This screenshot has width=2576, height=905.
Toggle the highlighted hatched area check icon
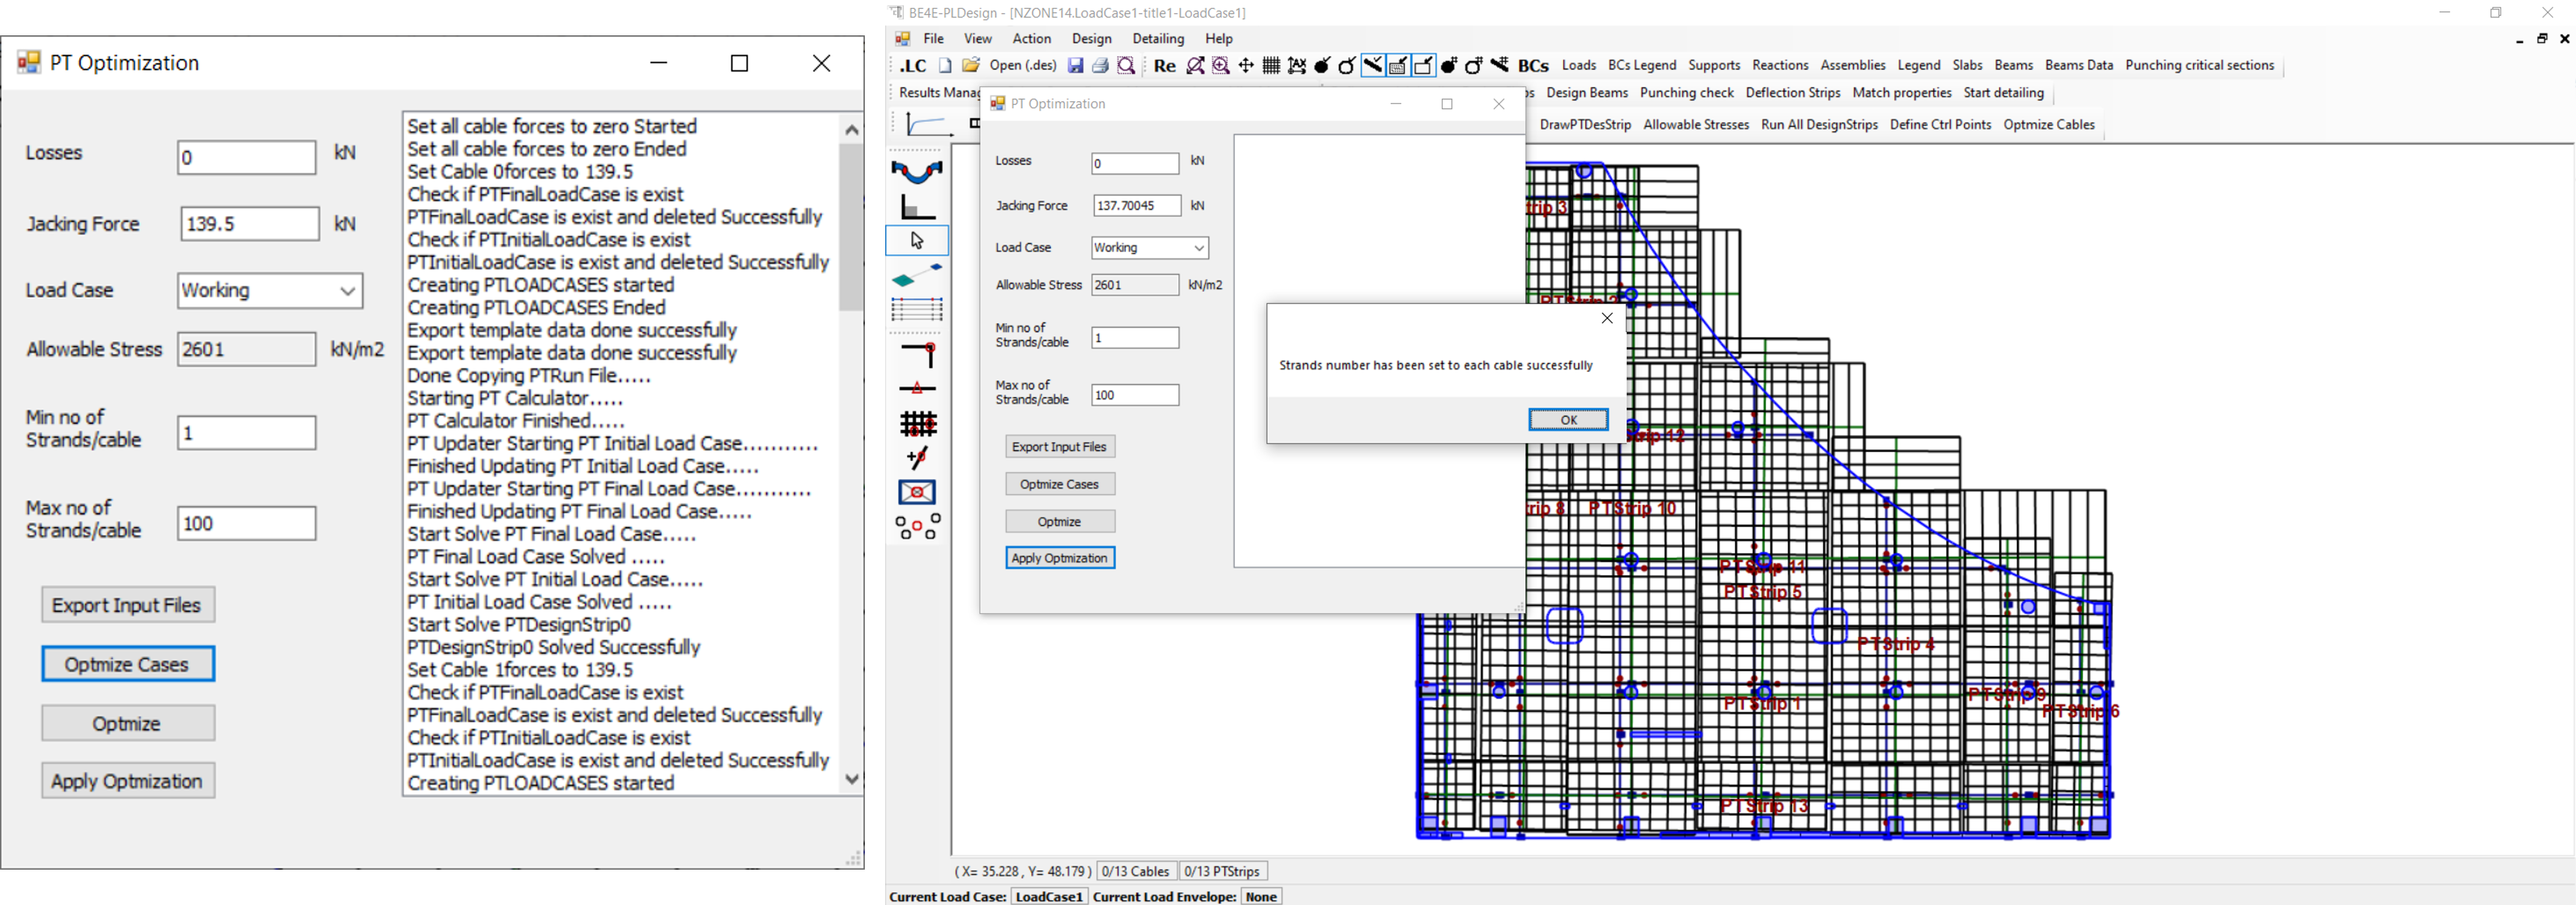1398,66
